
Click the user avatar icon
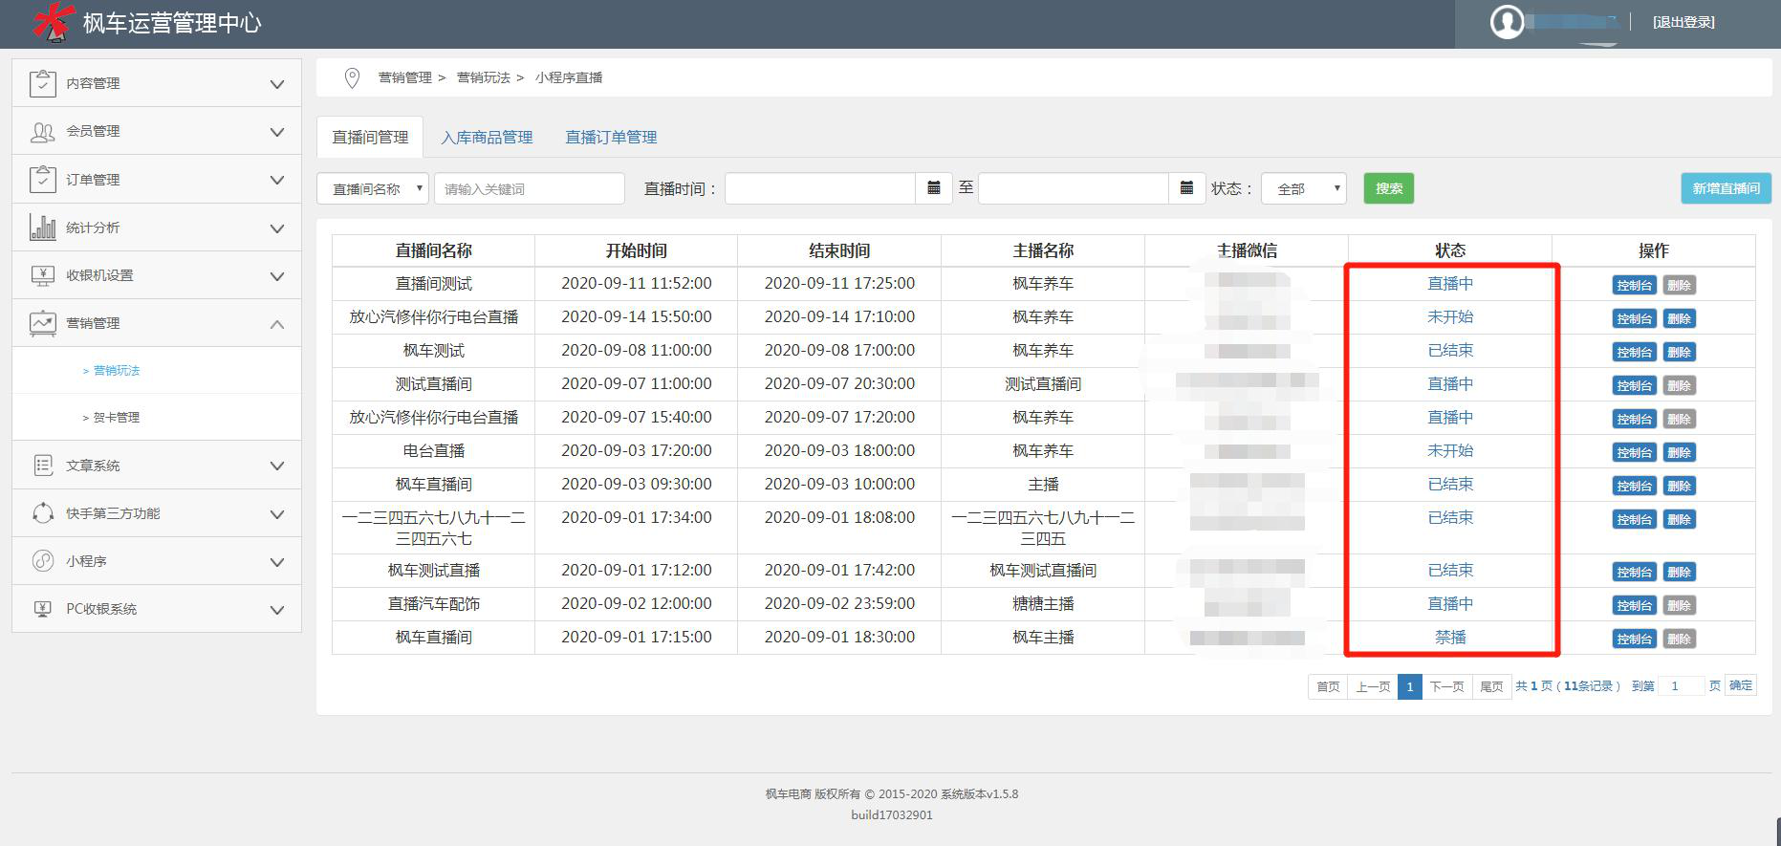click(1507, 22)
